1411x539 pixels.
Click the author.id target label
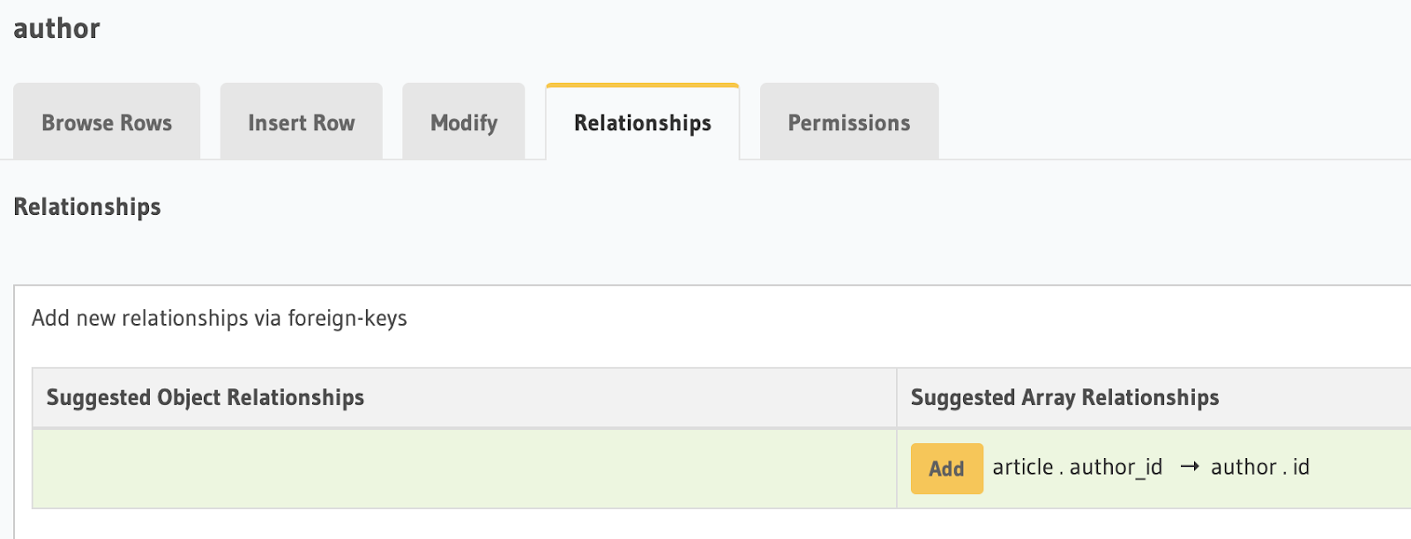coord(1260,467)
